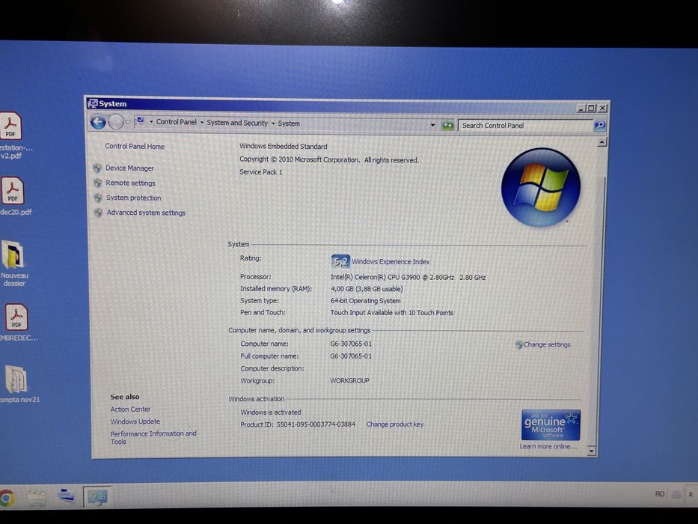Click the Windows Embedded Standard text
The height and width of the screenshot is (524, 698).
pyautogui.click(x=283, y=146)
